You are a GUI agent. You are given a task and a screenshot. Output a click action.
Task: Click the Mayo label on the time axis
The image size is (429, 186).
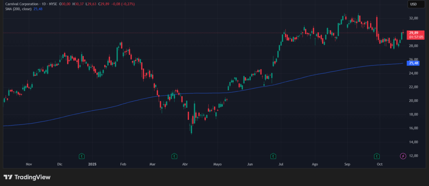[217, 165]
